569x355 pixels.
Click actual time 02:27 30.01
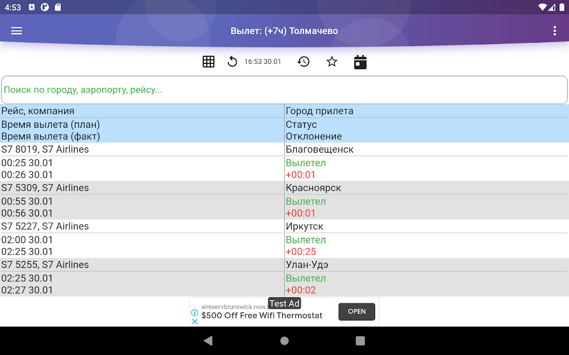click(27, 290)
